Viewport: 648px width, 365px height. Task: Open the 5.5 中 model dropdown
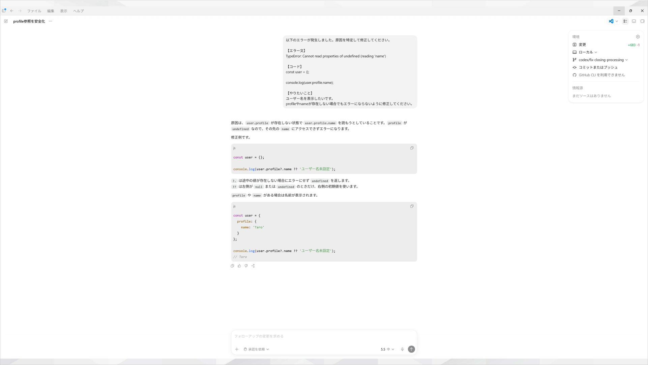pos(387,349)
